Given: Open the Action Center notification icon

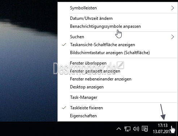Looking at the screenshot, I should tap(145, 129).
